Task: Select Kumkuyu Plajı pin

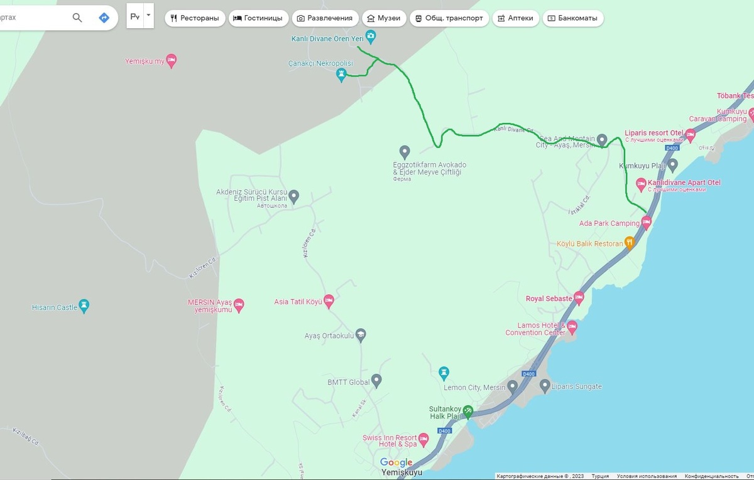Action: point(672,165)
